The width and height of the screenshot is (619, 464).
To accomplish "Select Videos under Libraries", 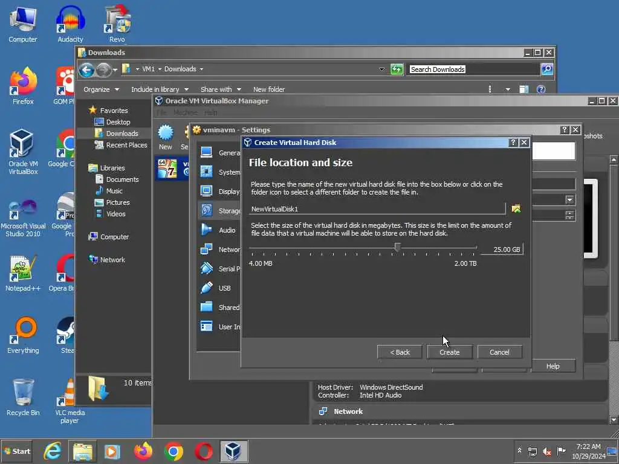I will [115, 213].
